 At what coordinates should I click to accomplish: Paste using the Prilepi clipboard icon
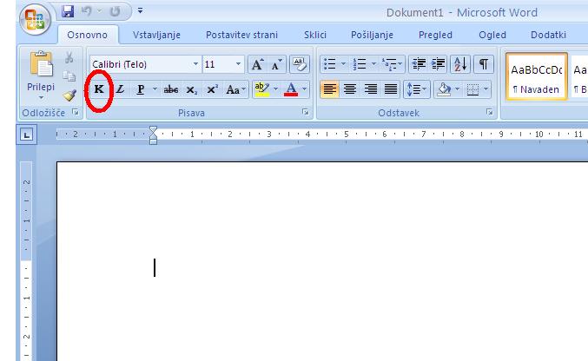(41, 63)
